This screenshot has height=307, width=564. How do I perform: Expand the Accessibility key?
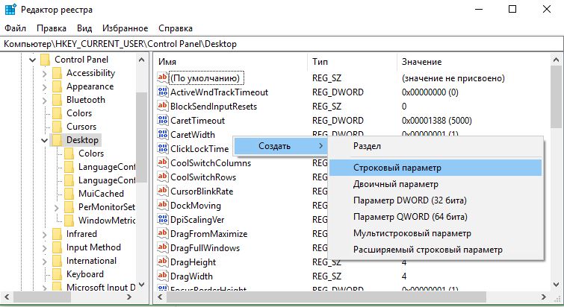tap(44, 74)
